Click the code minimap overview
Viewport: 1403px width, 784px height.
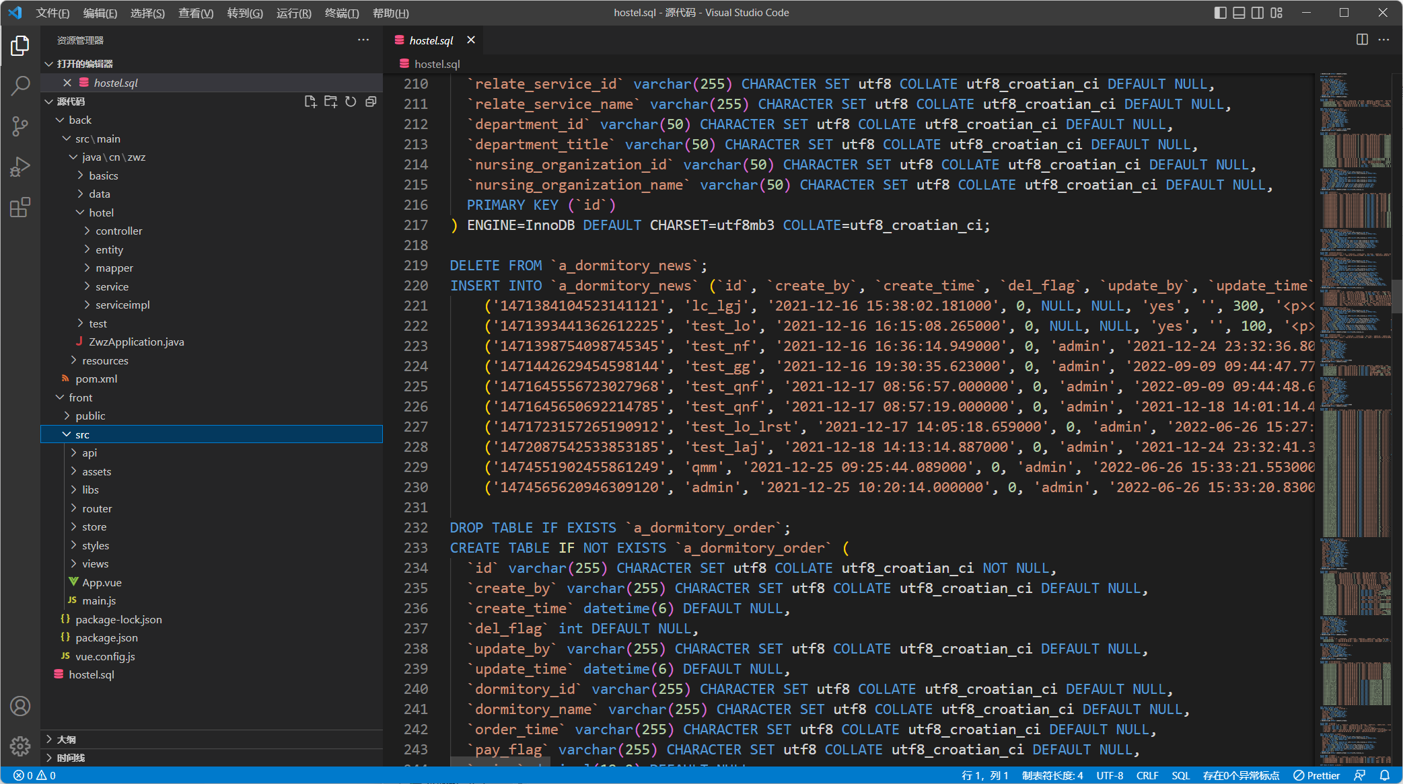pyautogui.click(x=1355, y=403)
